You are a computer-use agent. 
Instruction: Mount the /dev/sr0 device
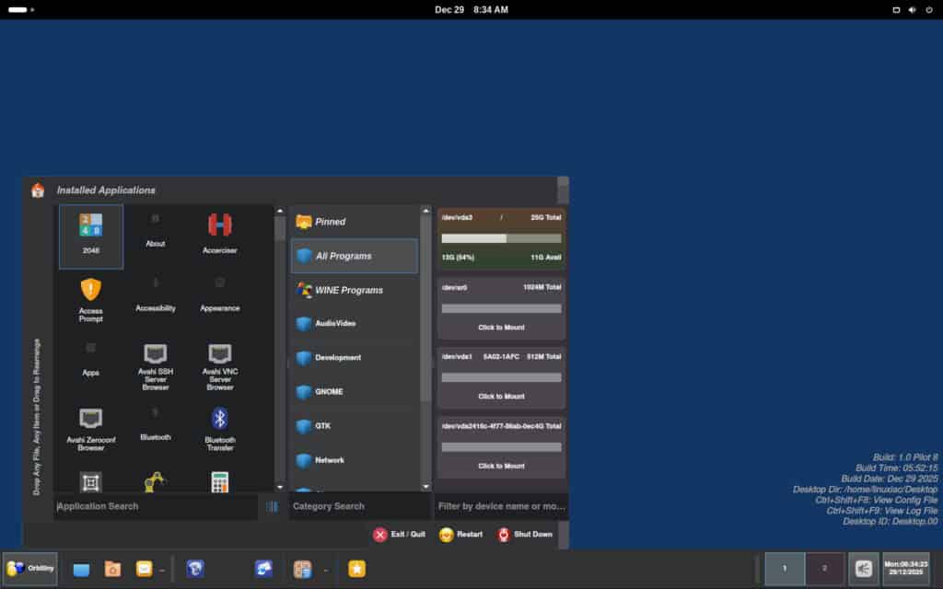pyautogui.click(x=500, y=327)
